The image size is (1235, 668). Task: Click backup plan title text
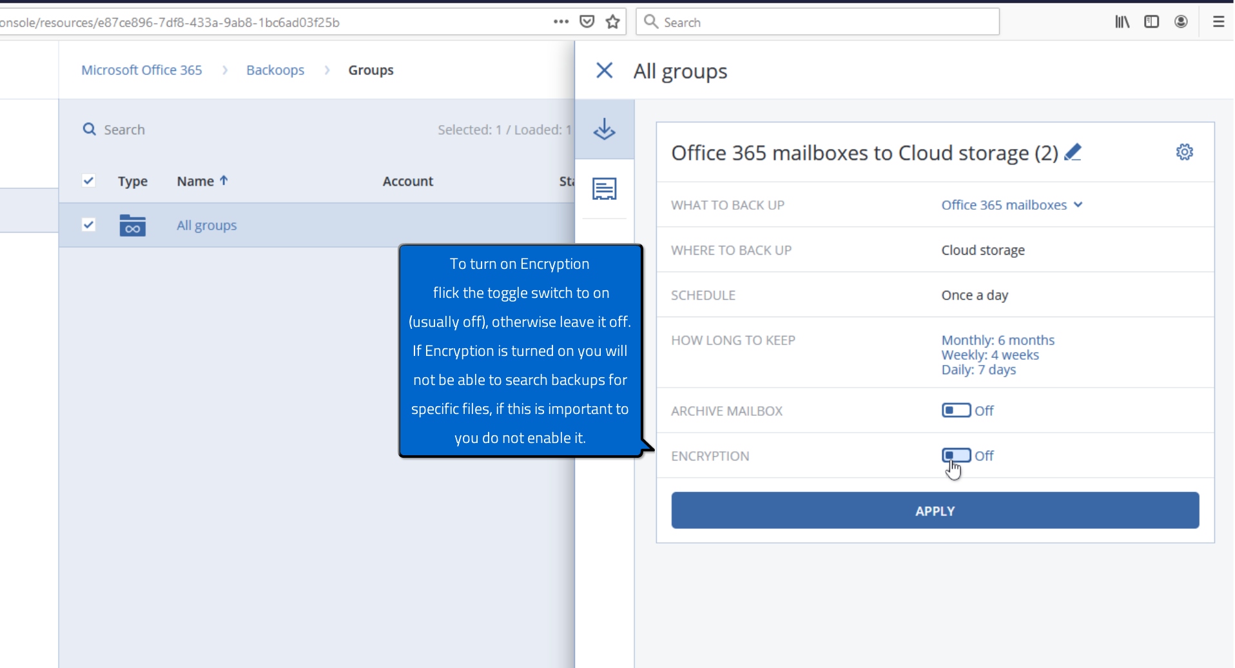click(x=864, y=153)
